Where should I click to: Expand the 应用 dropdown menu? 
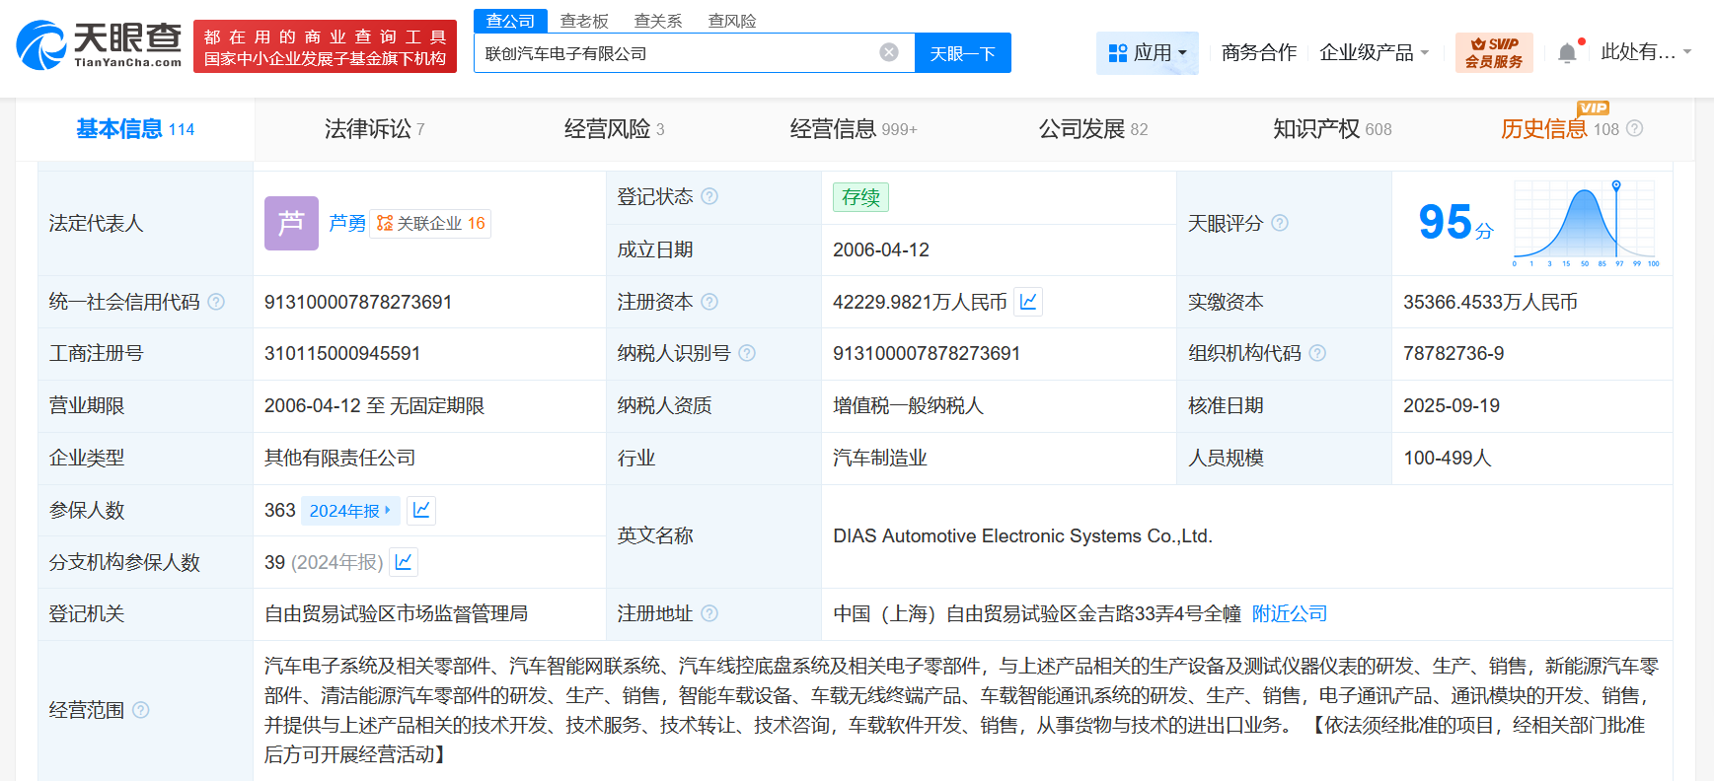point(1148,53)
